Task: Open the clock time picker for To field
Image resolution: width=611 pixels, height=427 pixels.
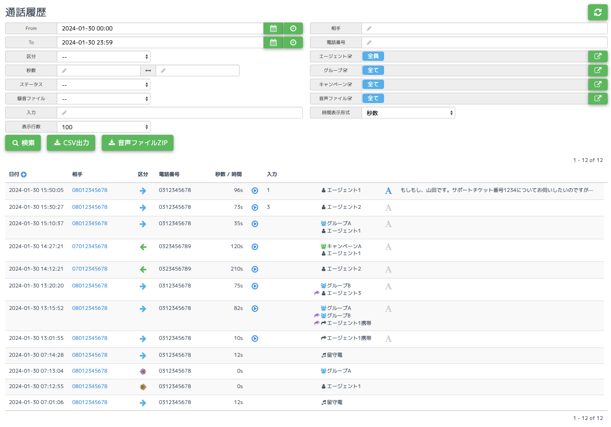Action: 293,43
